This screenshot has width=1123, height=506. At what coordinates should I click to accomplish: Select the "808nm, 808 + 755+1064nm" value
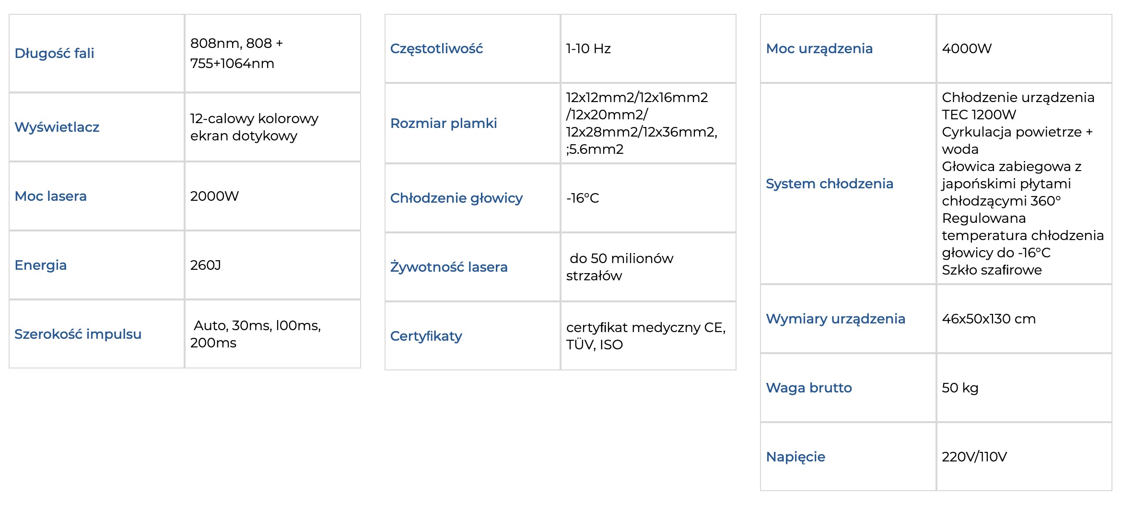tap(236, 53)
